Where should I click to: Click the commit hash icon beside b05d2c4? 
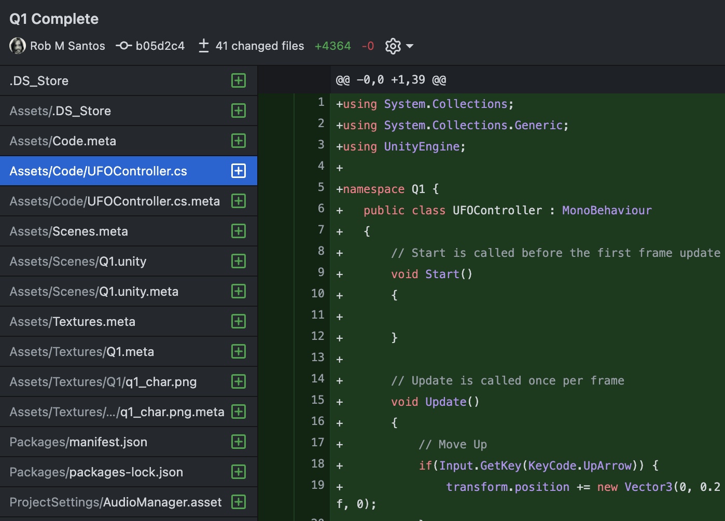point(123,46)
